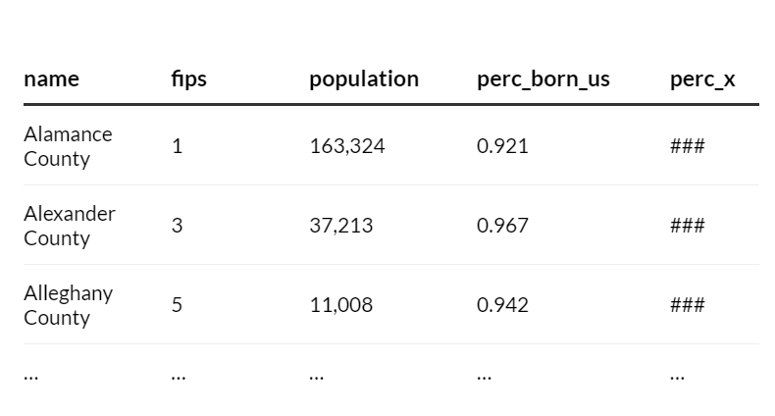This screenshot has width=775, height=416.
Task: Click the 0.942 perc_born_us cell
Action: pos(502,305)
